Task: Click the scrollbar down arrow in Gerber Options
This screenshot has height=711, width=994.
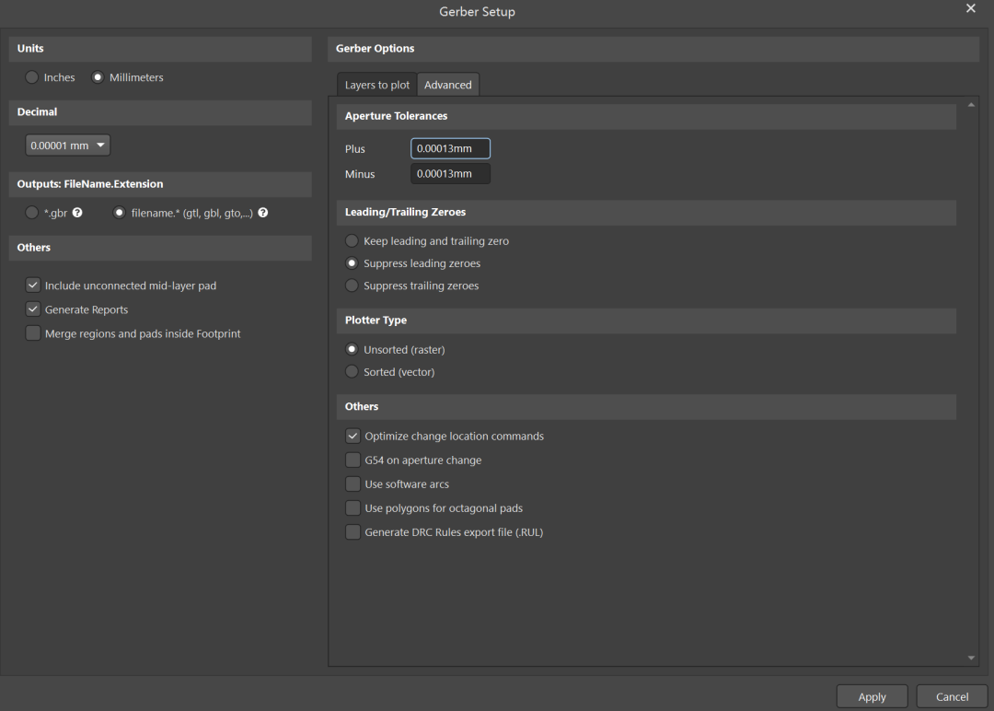Action: click(971, 658)
